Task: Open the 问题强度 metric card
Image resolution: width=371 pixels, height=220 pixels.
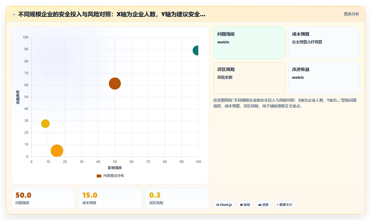Action: tap(249, 43)
